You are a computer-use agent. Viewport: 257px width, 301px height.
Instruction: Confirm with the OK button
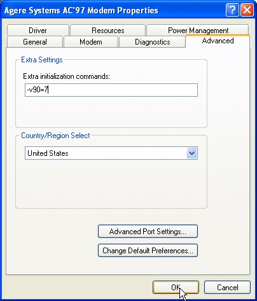(x=176, y=288)
